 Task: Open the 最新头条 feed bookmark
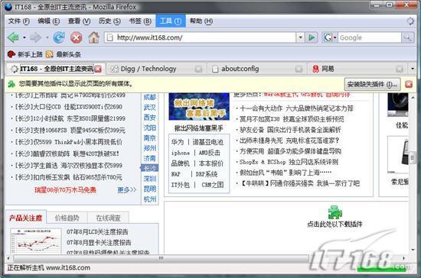64,54
